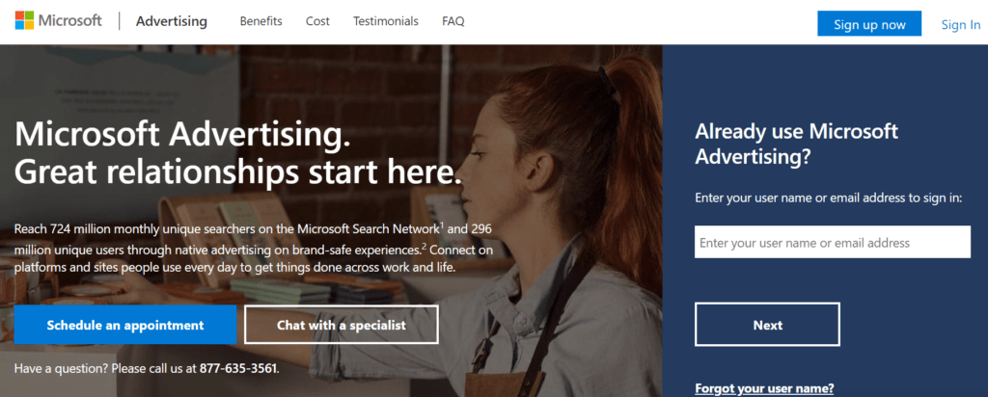Follow the Sign In link

(961, 24)
